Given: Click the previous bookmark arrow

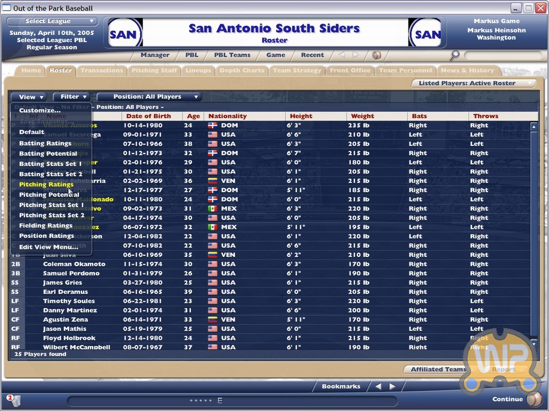Looking at the screenshot, I should pos(379,386).
